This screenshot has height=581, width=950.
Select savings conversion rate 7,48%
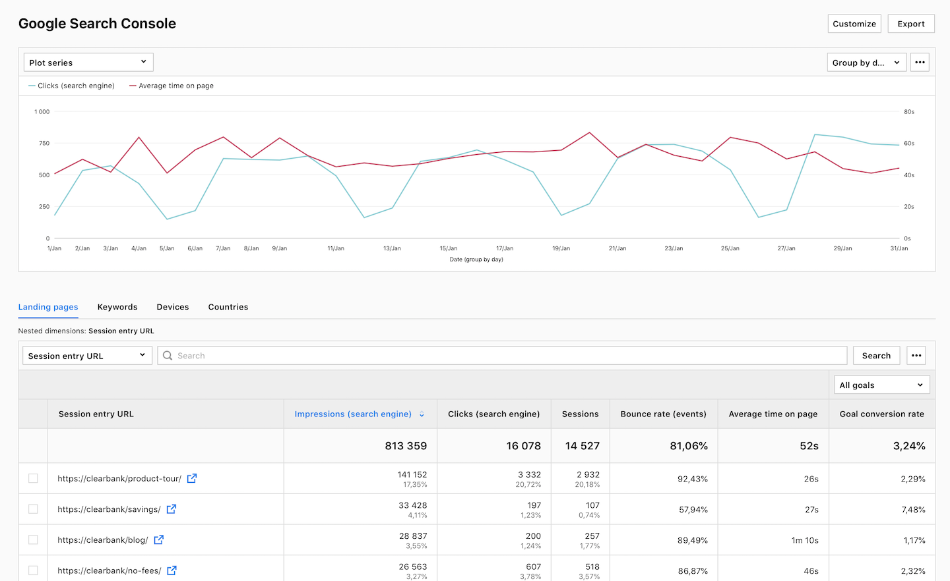coord(913,510)
